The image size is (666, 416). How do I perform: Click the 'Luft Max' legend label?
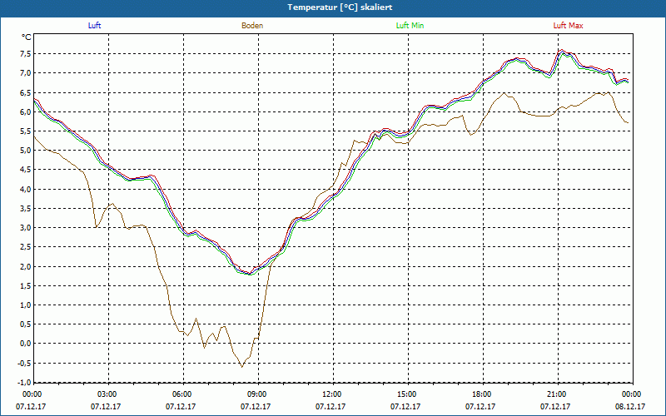pos(569,26)
